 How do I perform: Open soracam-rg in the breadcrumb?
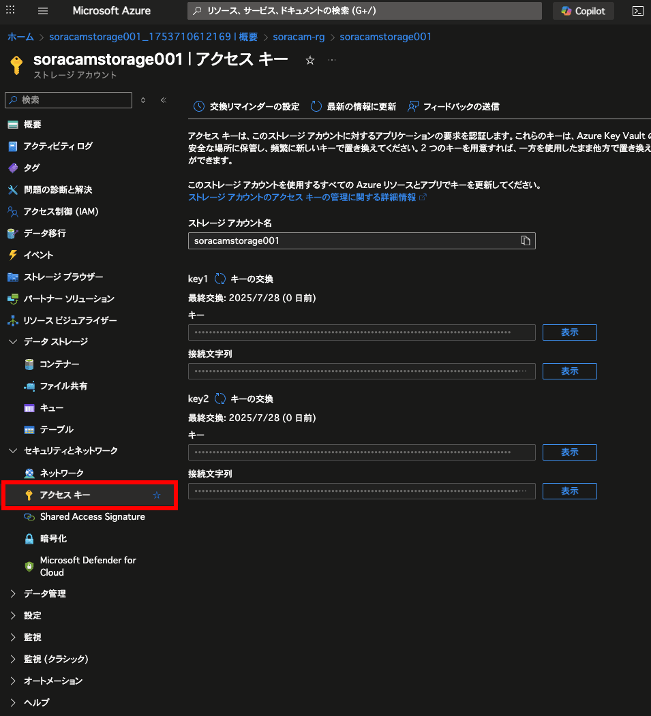tap(299, 37)
